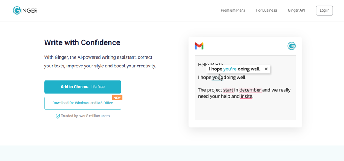This screenshot has width=344, height=161.
Task: Click the underlined word "start"
Action: point(228,90)
